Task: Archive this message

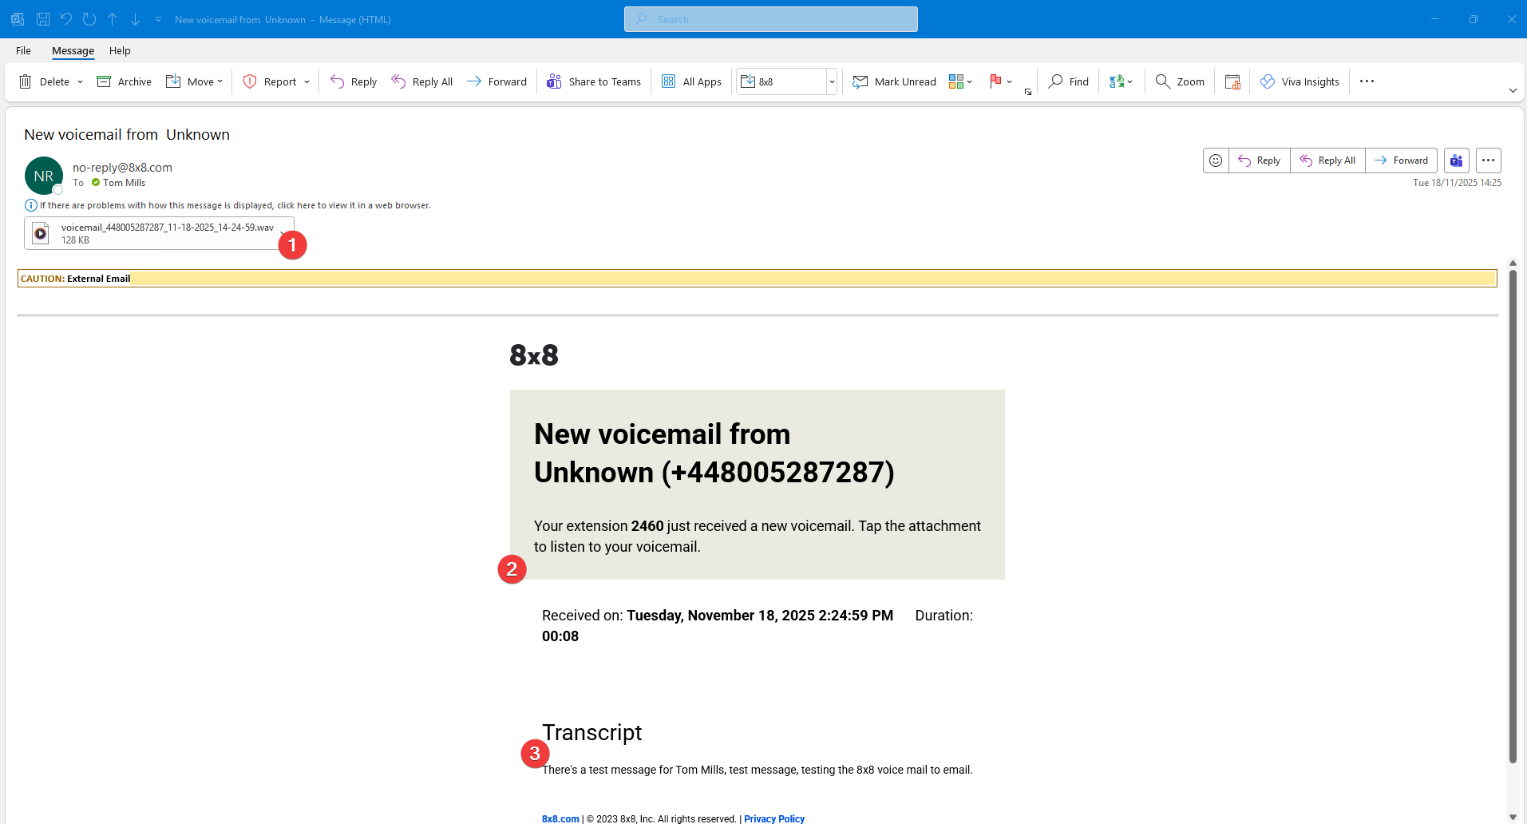Action: pos(124,81)
